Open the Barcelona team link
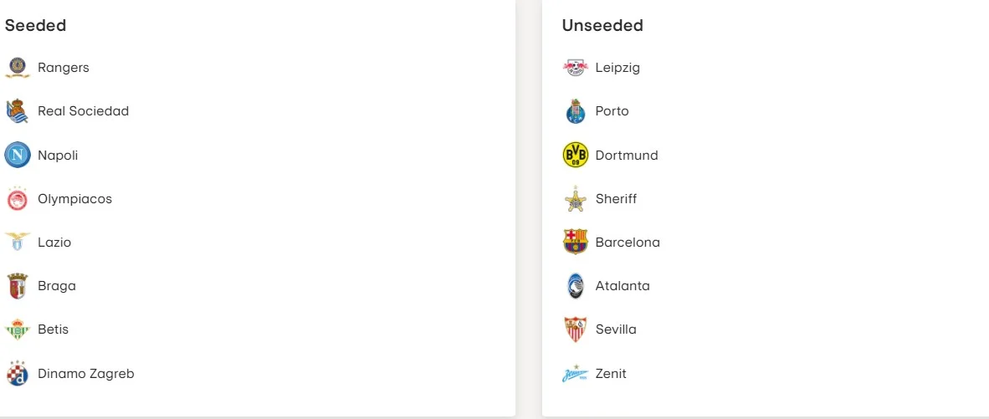989x419 pixels. pos(628,243)
